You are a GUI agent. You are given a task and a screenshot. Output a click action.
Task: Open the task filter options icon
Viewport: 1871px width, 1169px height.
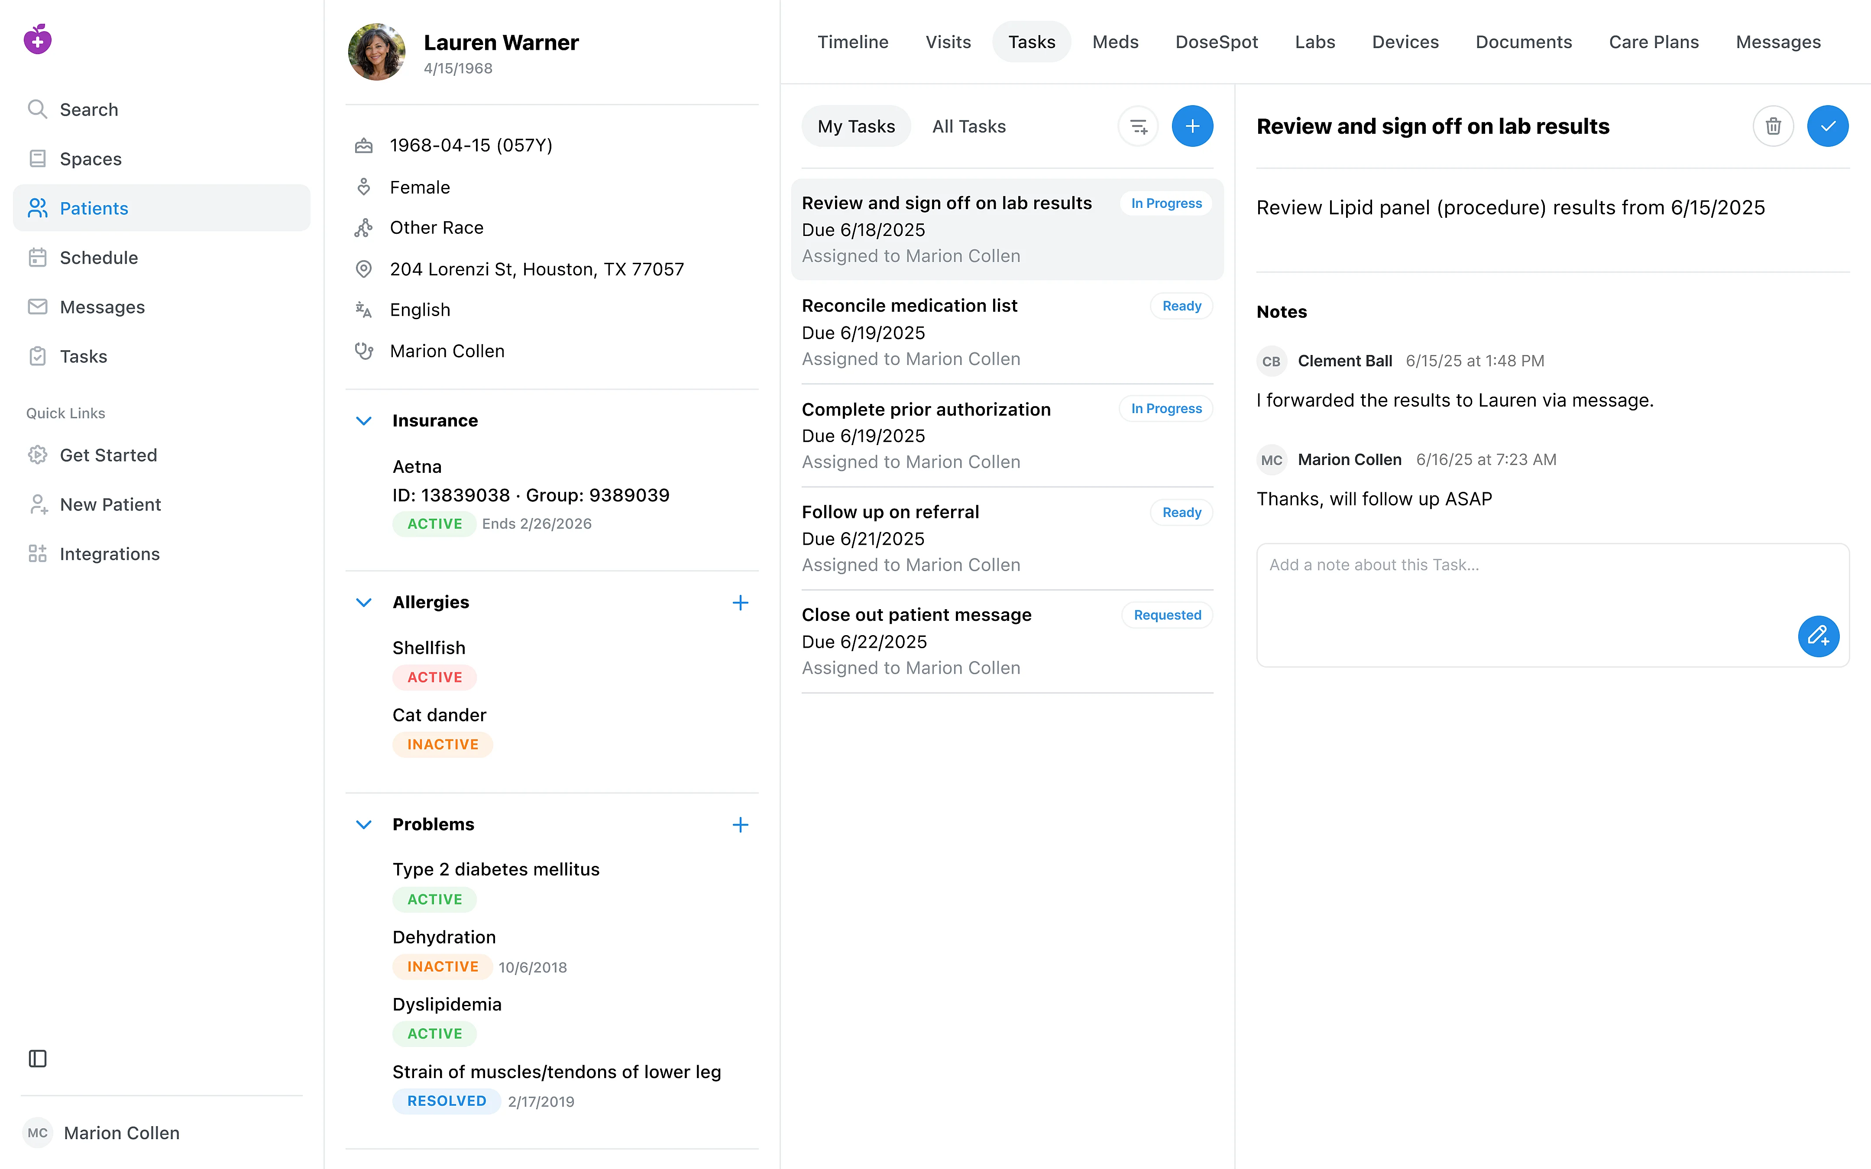pos(1138,126)
